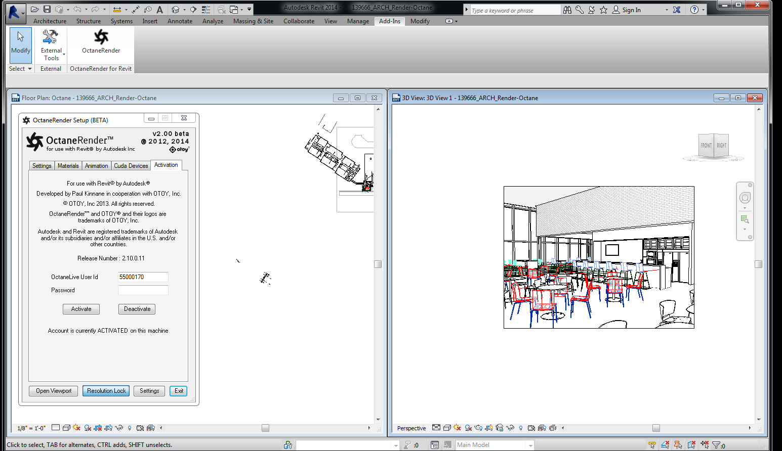The image size is (782, 451).
Task: Toggle Select Links in the status bar
Action: (652, 445)
